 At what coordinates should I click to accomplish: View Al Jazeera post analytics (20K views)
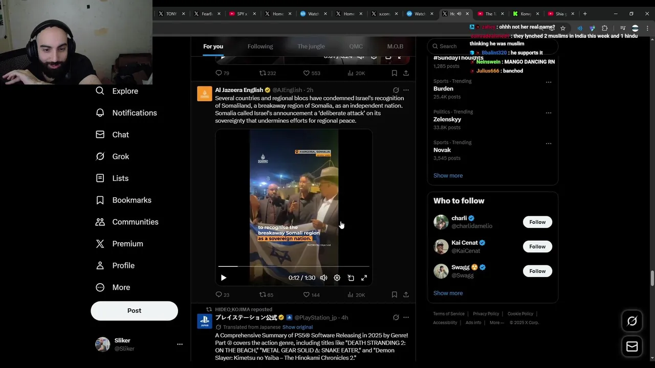tap(356, 295)
